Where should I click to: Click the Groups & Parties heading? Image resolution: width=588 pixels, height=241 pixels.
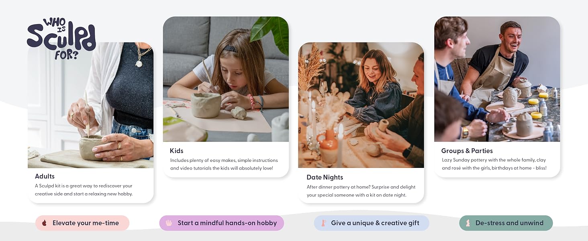coord(467,151)
